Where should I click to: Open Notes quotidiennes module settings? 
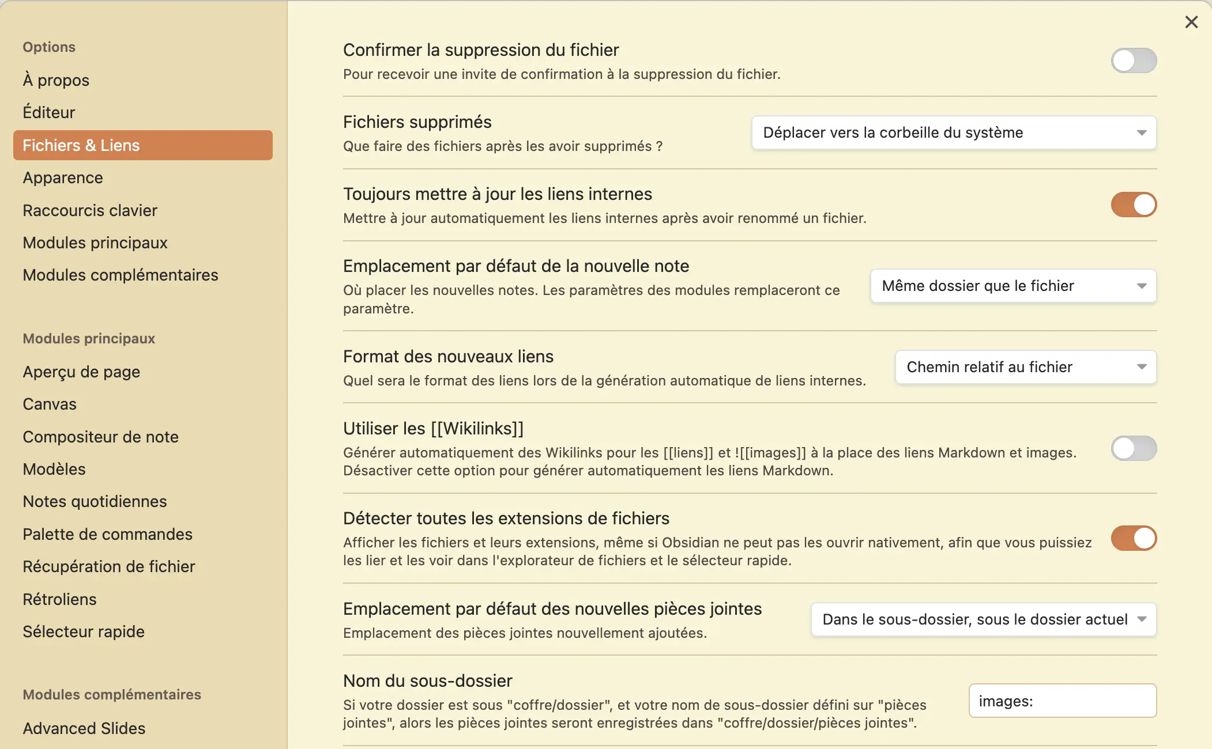(x=95, y=501)
